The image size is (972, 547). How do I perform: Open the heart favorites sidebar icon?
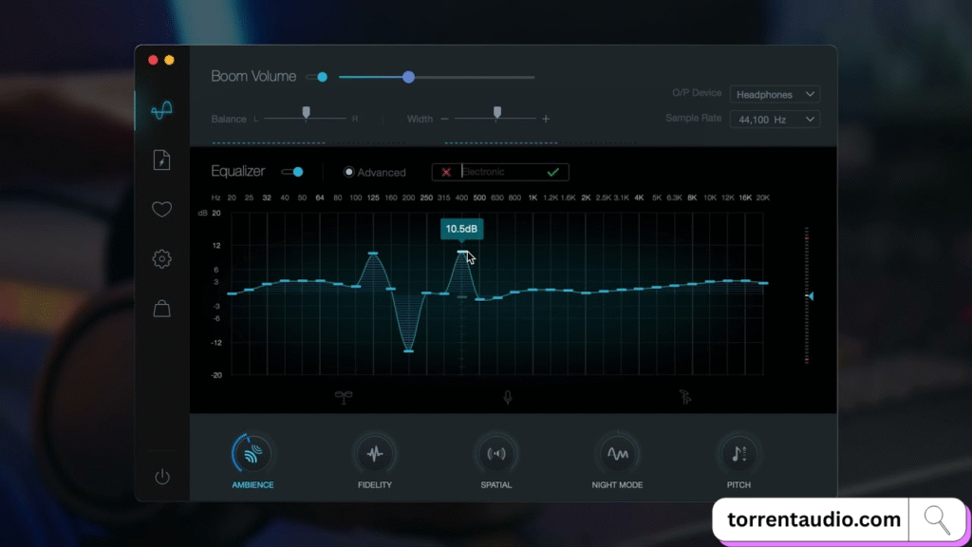[x=161, y=210]
